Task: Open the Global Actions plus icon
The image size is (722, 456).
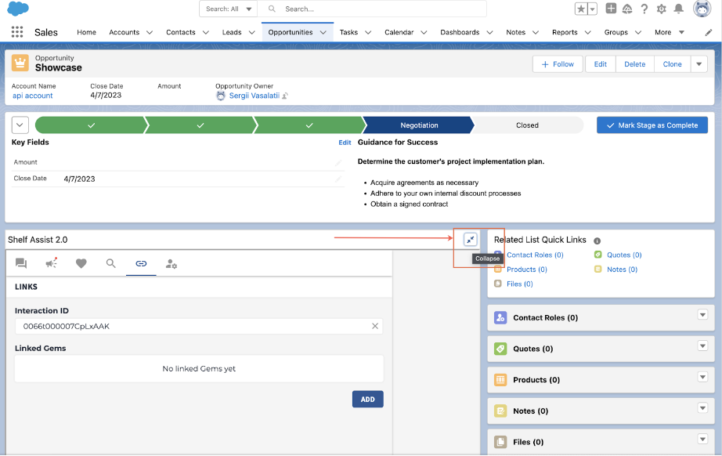Action: [611, 9]
